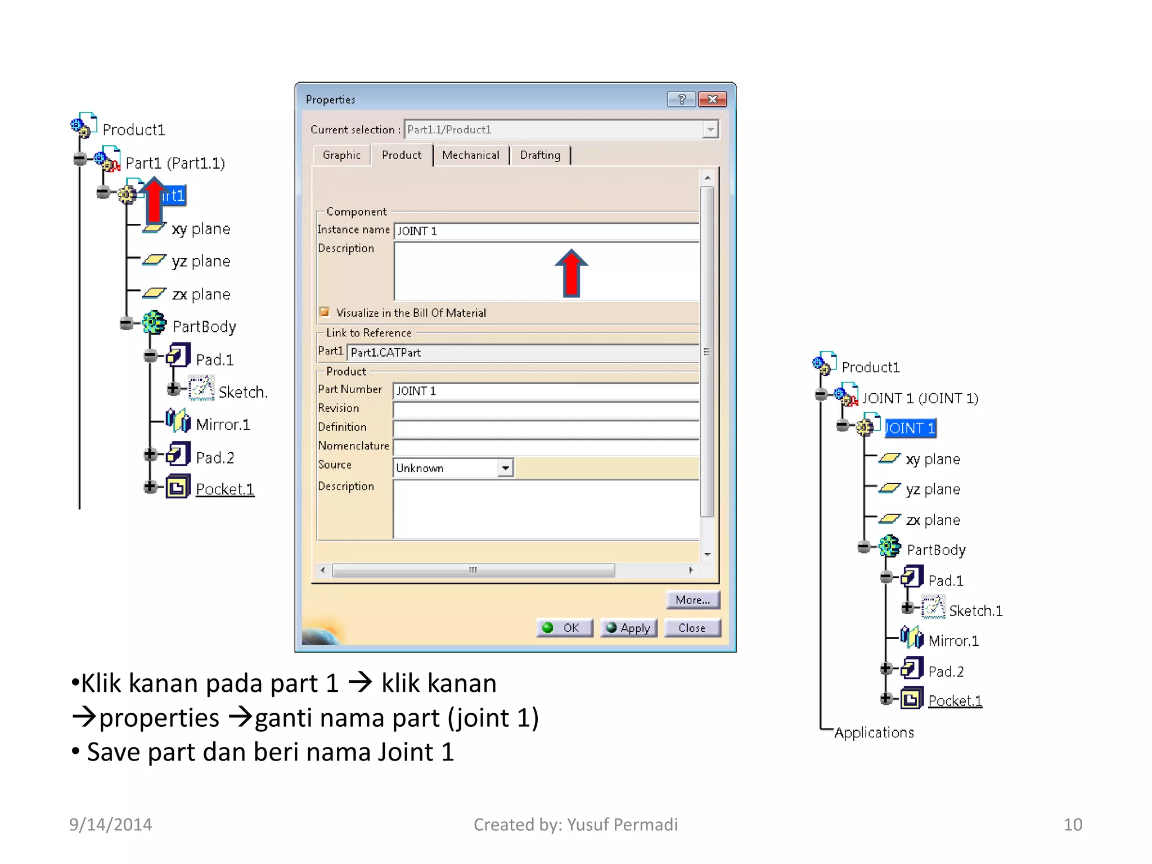Click the Product Description text area
1152x864 pixels.
point(546,510)
